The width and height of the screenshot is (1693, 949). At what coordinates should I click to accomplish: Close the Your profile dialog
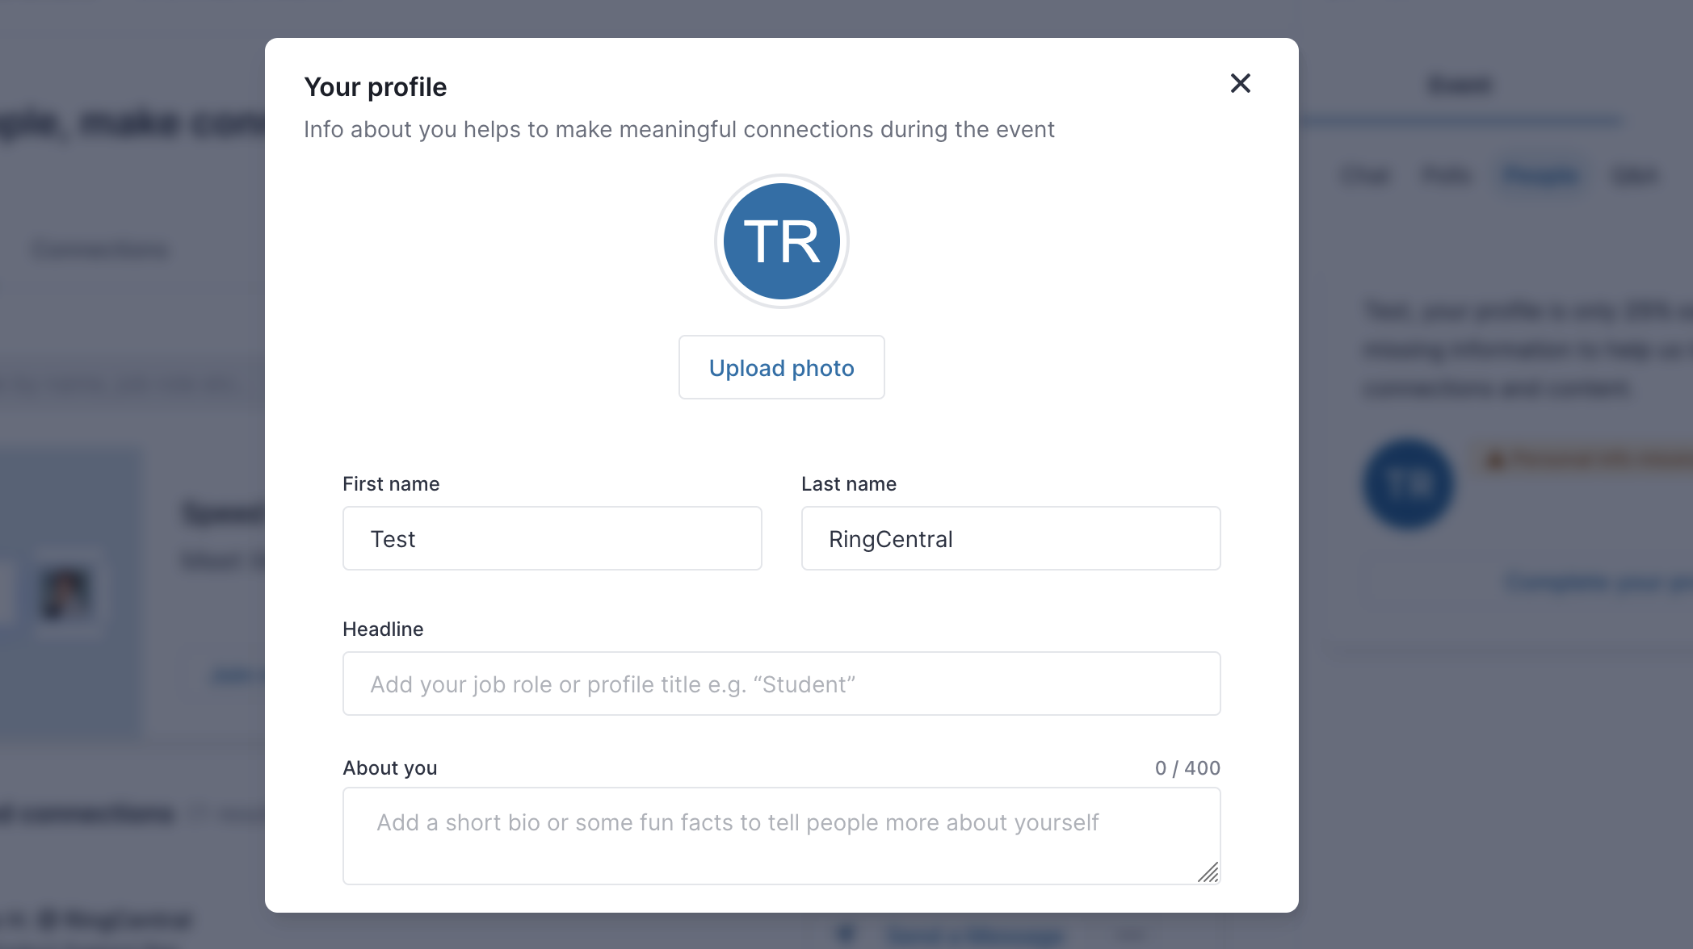point(1240,83)
